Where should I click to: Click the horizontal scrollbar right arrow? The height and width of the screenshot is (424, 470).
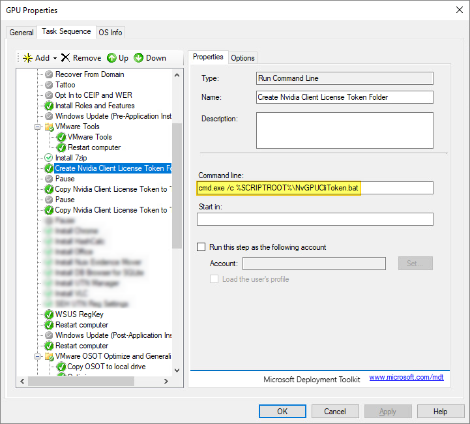pos(167,381)
